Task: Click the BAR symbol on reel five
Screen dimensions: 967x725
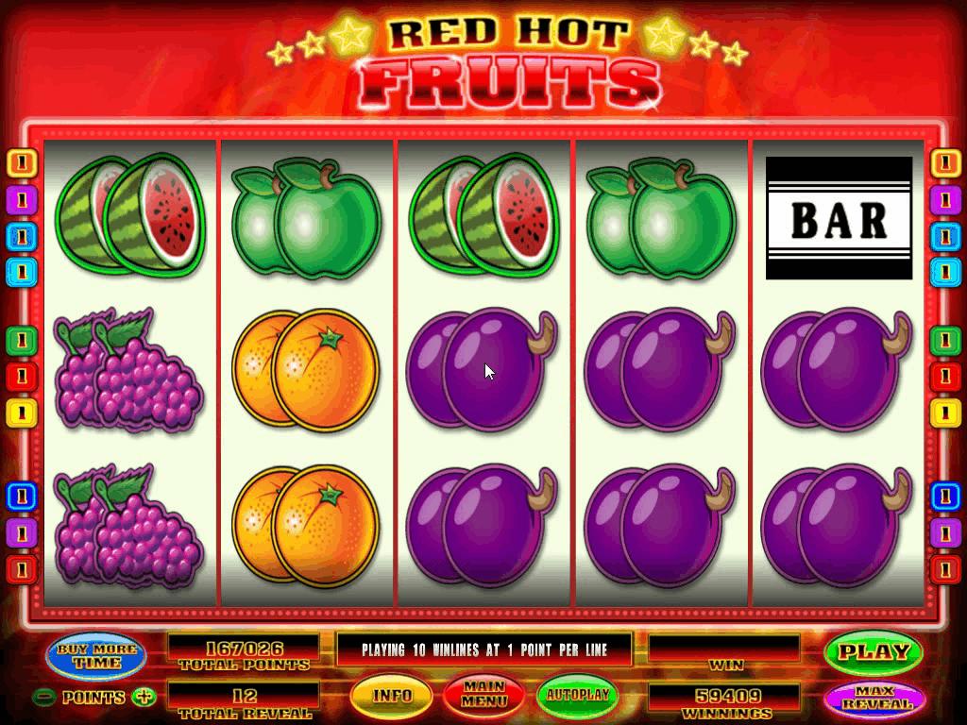Action: coord(839,218)
